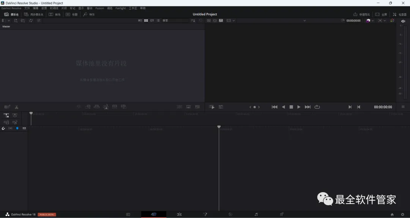Open the 标题 (Titles) panel
This screenshot has height=218, width=410.
72,14
